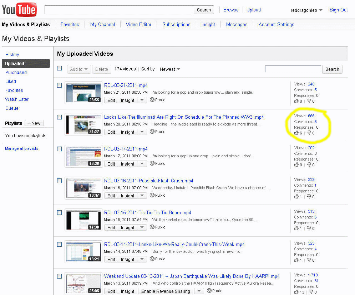Screen dimensions: 355x295
Task: Expand options arrow for Illuminati WW3 video
Action: [x=142, y=132]
